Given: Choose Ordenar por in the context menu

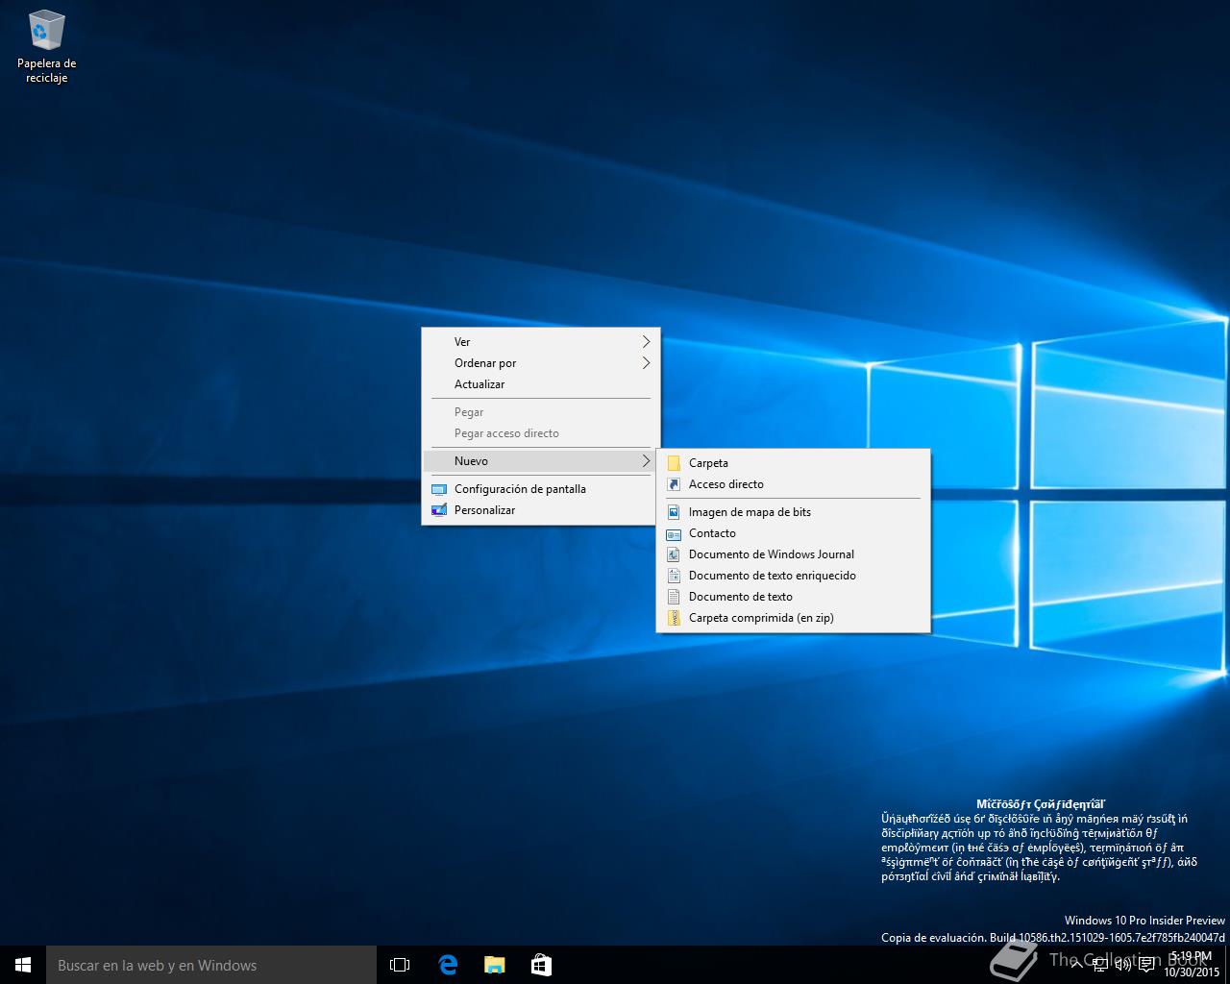Looking at the screenshot, I should pos(541,363).
